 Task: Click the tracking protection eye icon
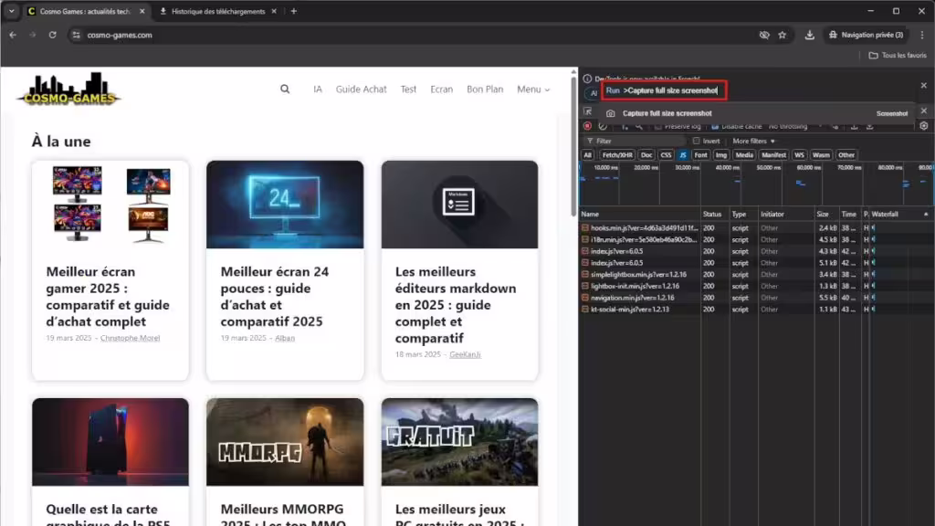pyautogui.click(x=764, y=36)
